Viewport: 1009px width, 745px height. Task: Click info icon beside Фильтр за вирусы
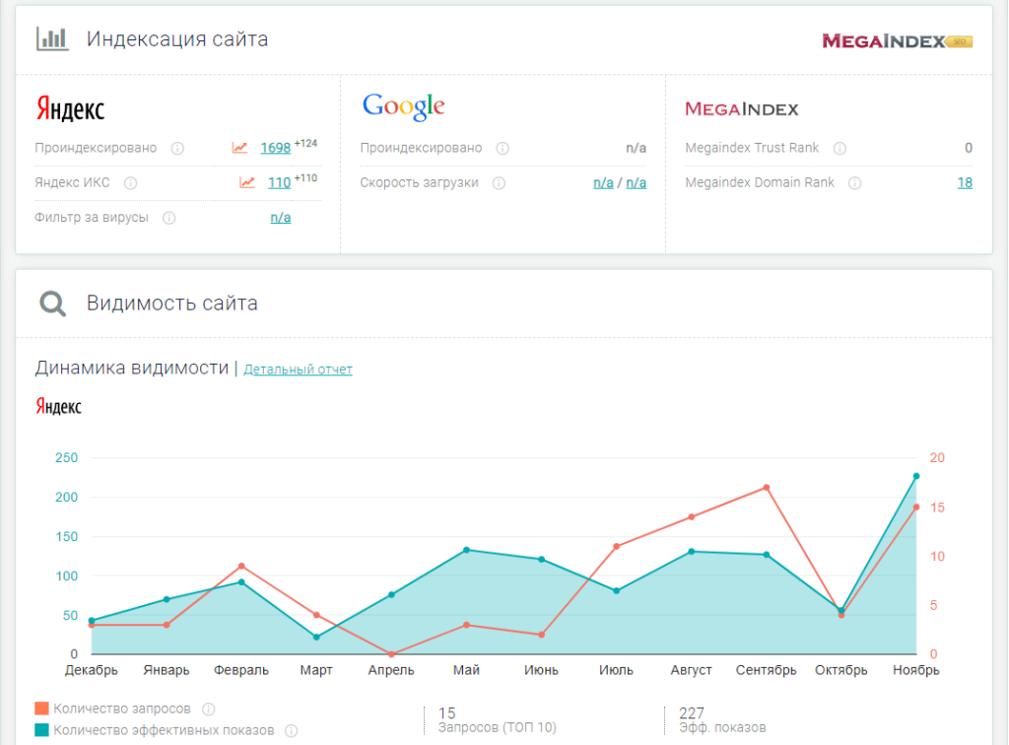coord(168,218)
